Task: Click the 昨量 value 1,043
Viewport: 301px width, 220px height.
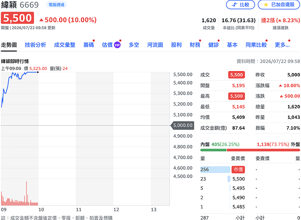Action: [293, 117]
